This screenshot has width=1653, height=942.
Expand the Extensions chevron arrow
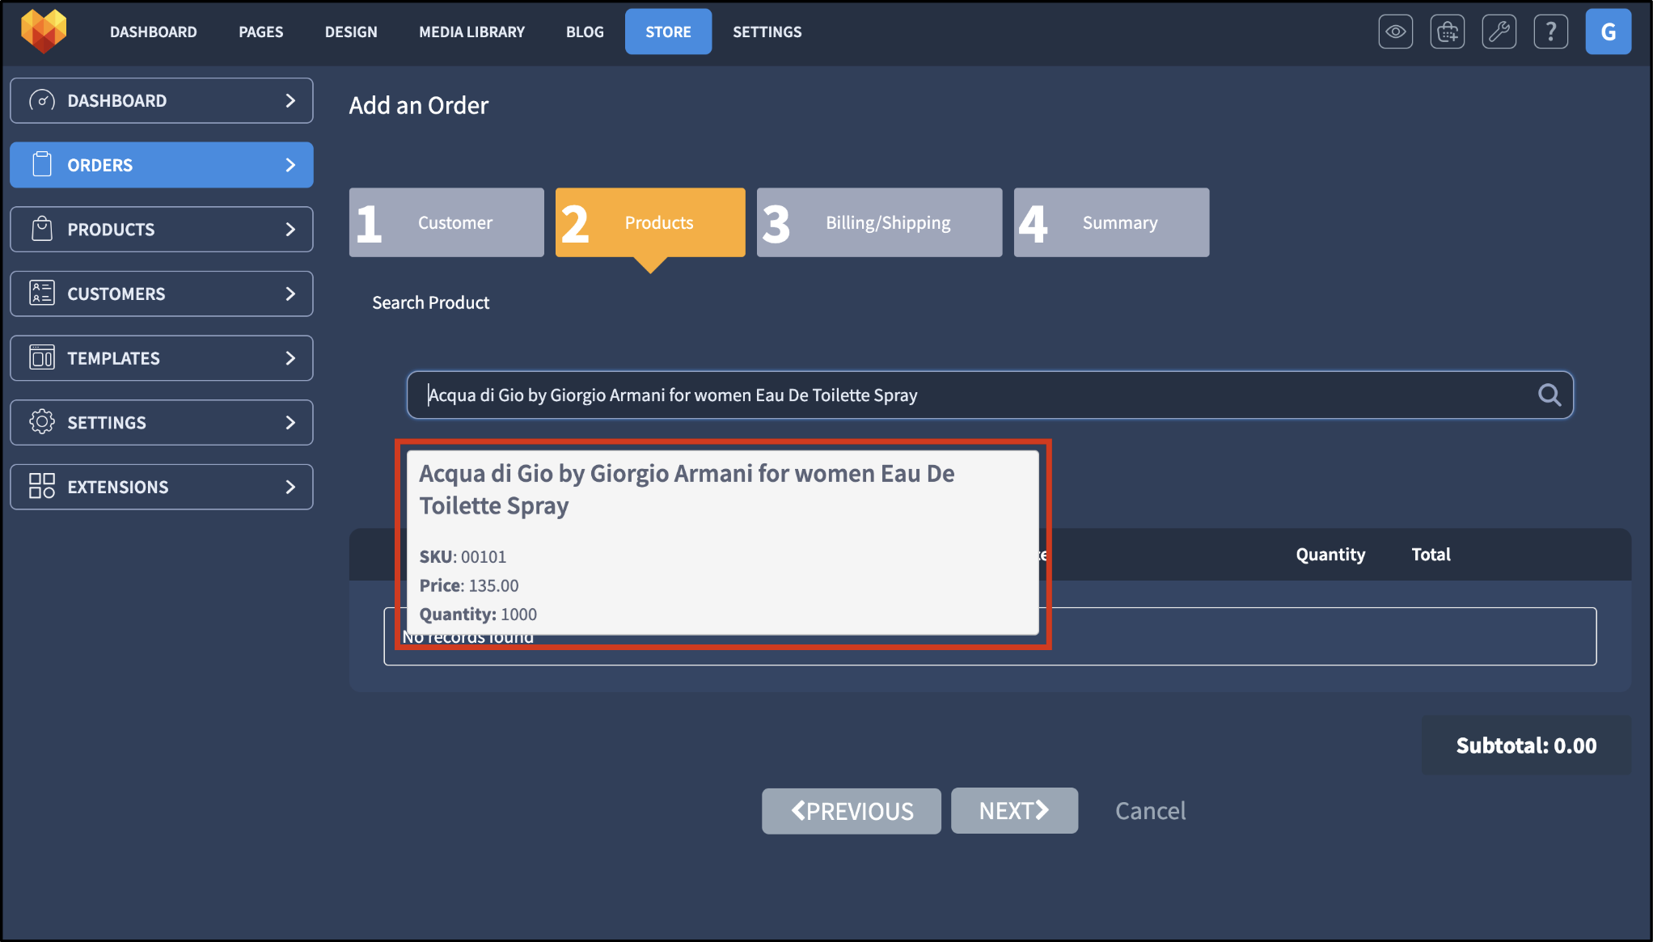[x=290, y=487]
